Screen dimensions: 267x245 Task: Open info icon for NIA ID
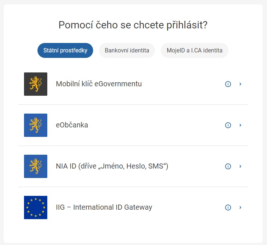pos(228,166)
